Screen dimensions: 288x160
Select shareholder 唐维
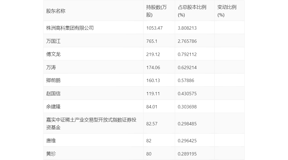pyautogui.click(x=51, y=141)
